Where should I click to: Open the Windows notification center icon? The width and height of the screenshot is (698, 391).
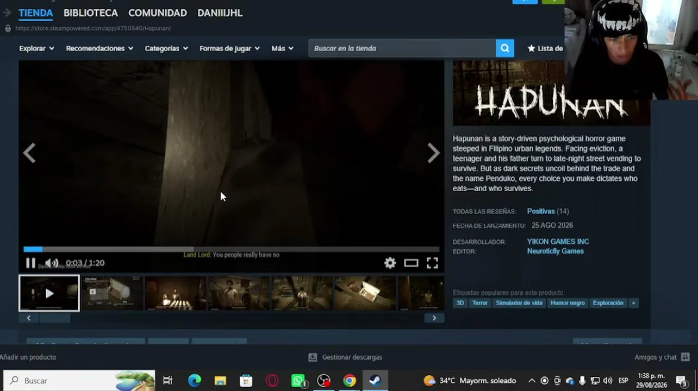[682, 381]
